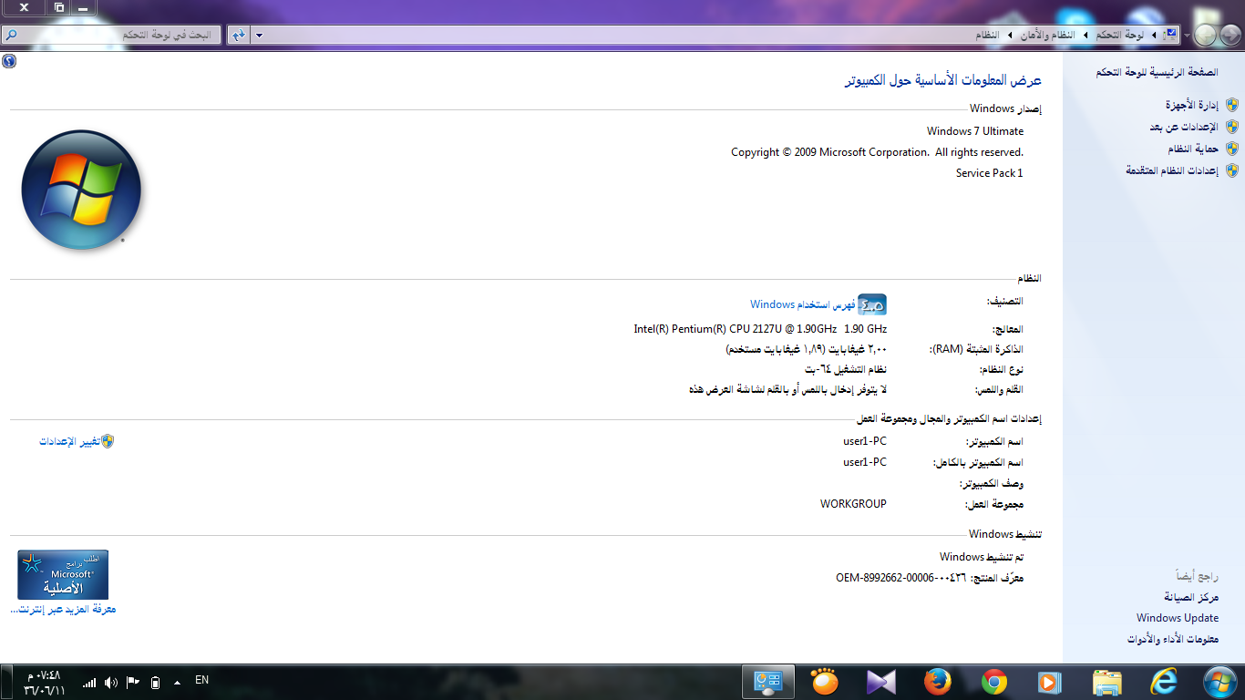Click the shield icon next to تغيير الإعدادات
The height and width of the screenshot is (700, 1245).
108,441
